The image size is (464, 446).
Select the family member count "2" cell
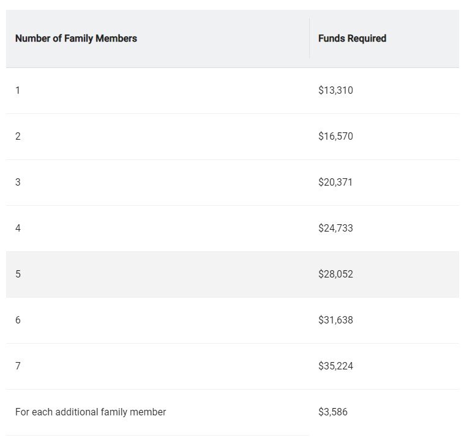tap(18, 137)
